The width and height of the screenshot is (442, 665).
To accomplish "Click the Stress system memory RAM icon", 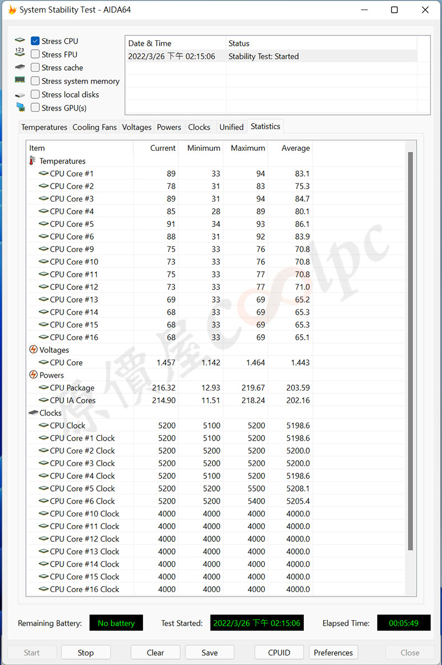I will point(20,81).
